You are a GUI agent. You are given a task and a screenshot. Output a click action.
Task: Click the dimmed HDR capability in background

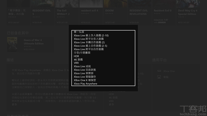(x=111, y=94)
